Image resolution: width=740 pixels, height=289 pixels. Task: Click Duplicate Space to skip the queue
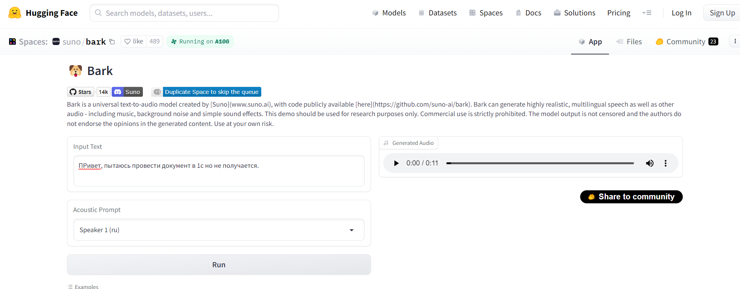(212, 92)
